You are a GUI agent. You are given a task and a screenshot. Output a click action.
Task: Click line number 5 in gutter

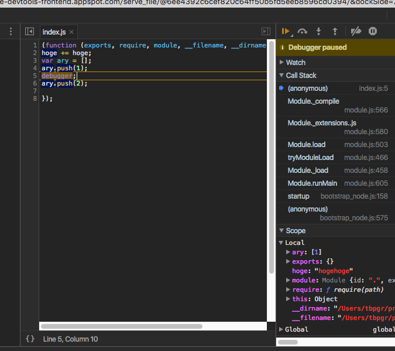35,76
